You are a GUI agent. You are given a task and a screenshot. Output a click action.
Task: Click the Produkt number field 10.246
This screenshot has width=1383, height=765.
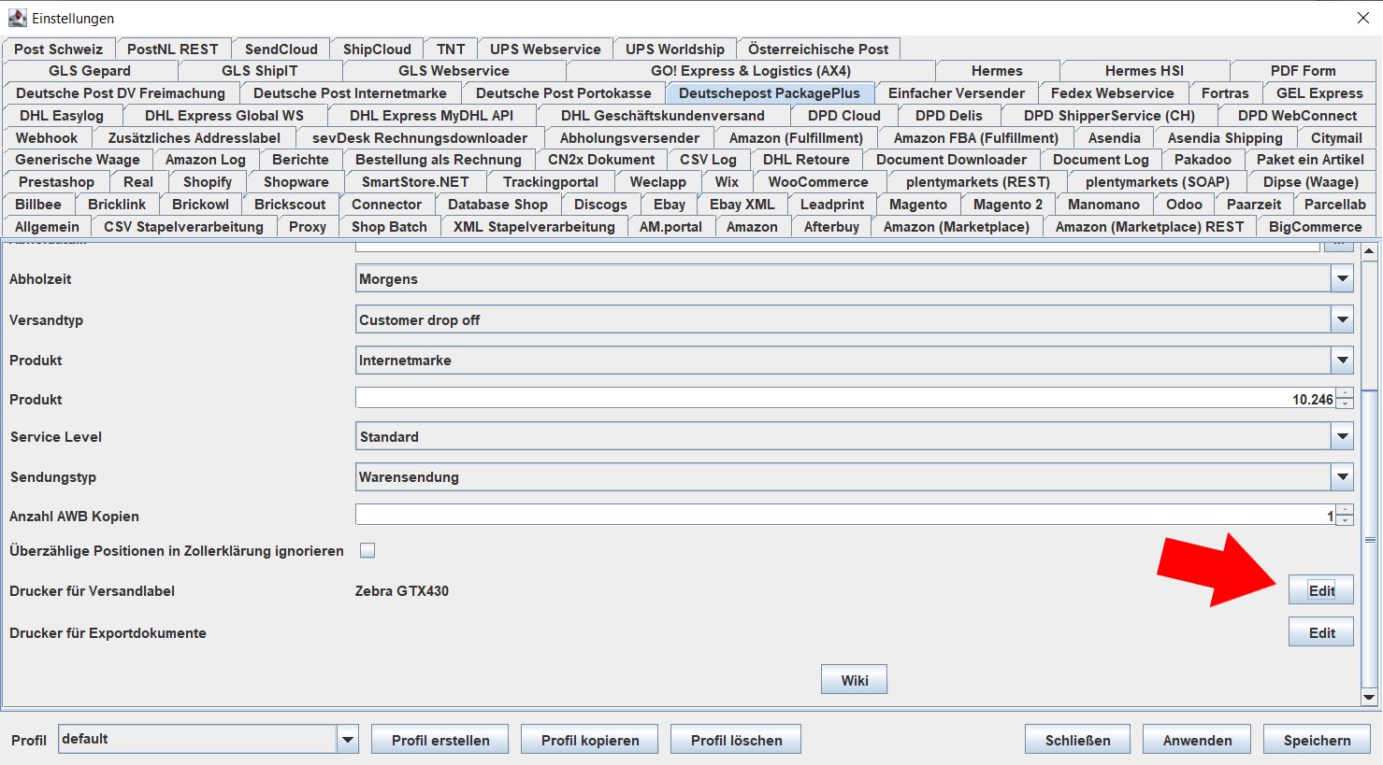[x=845, y=399]
